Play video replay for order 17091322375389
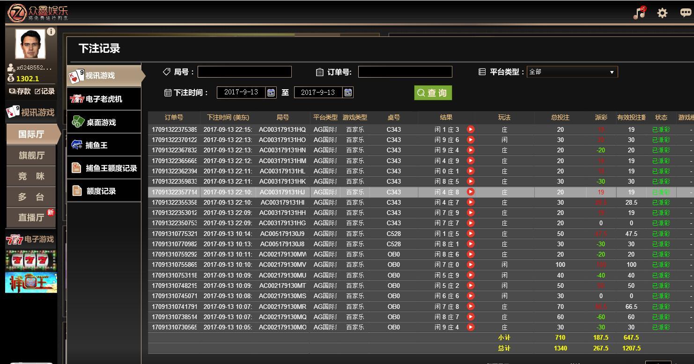Image resolution: width=694 pixels, height=364 pixels. [x=471, y=129]
